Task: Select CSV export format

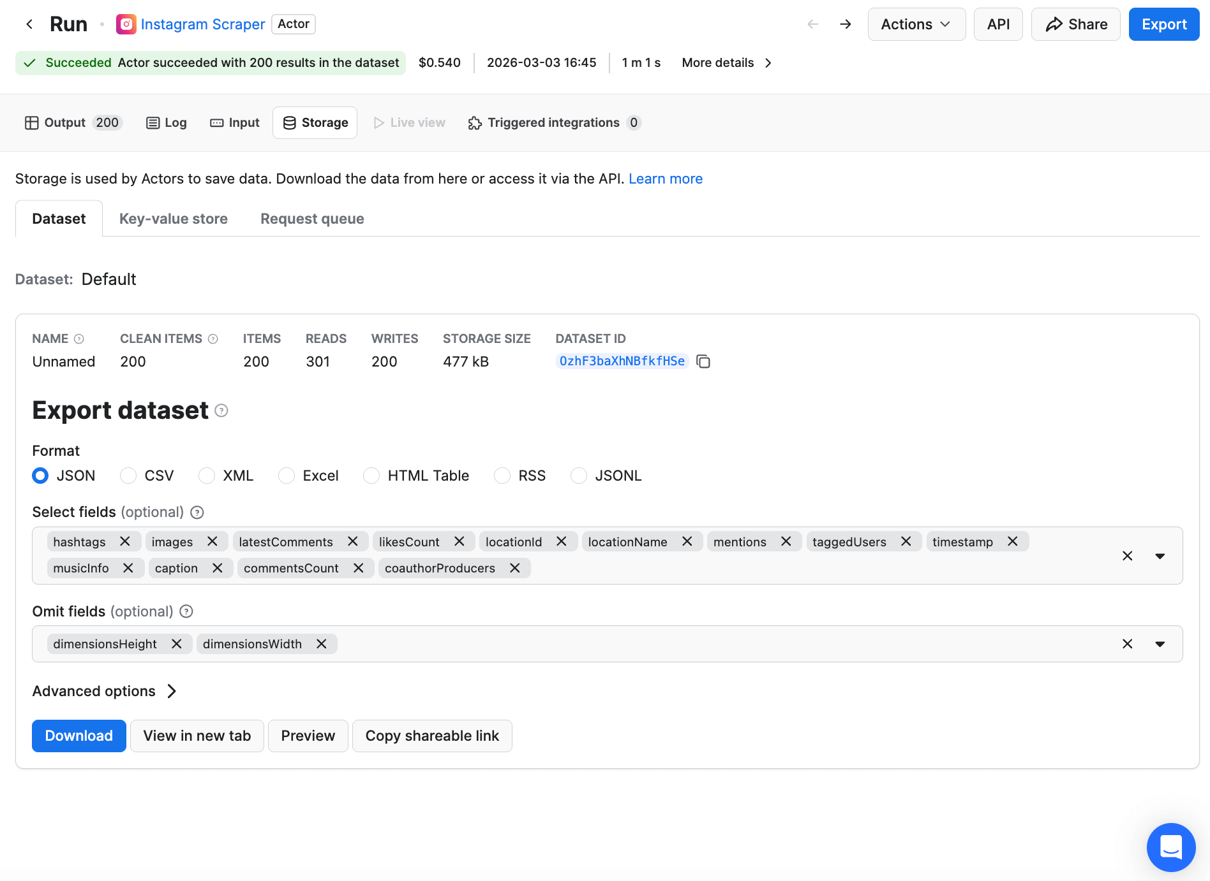Action: (128, 476)
